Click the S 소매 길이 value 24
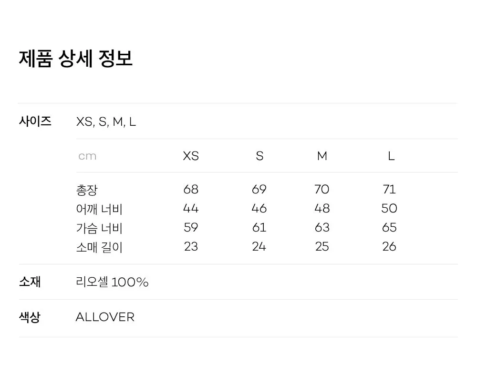Image resolution: width=477 pixels, height=384 pixels. (x=259, y=246)
